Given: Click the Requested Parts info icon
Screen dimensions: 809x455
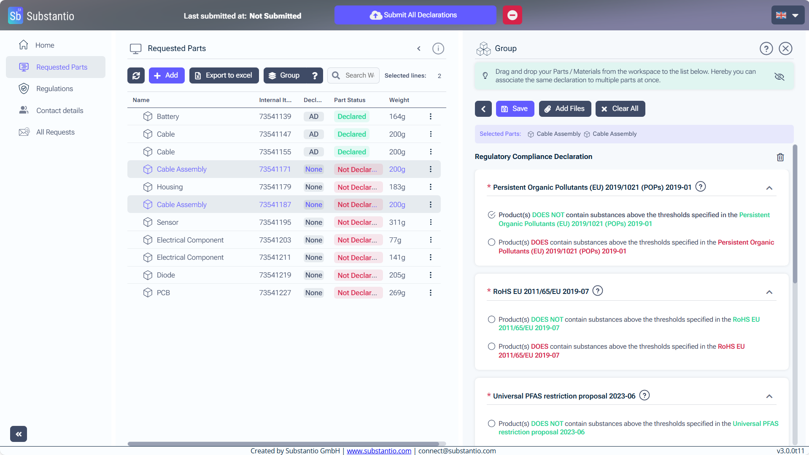Looking at the screenshot, I should click(x=438, y=48).
